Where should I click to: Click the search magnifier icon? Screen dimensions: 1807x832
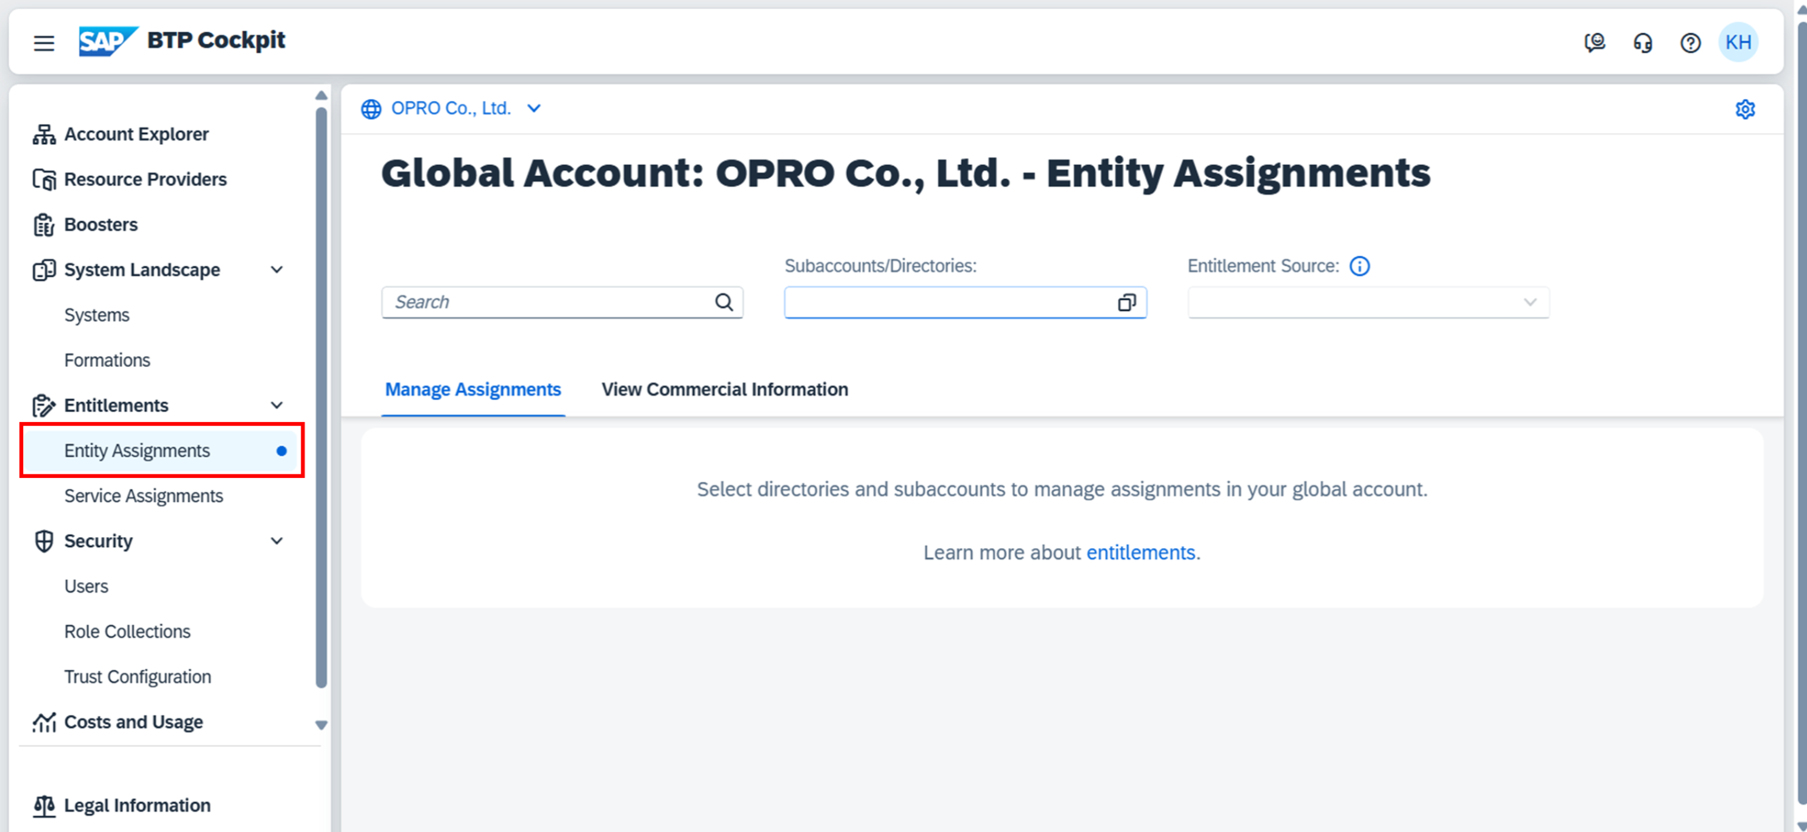pos(723,302)
